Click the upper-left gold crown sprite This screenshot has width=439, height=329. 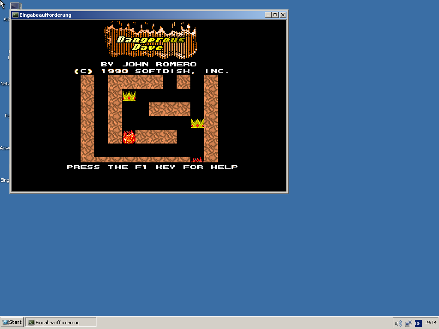tap(129, 96)
